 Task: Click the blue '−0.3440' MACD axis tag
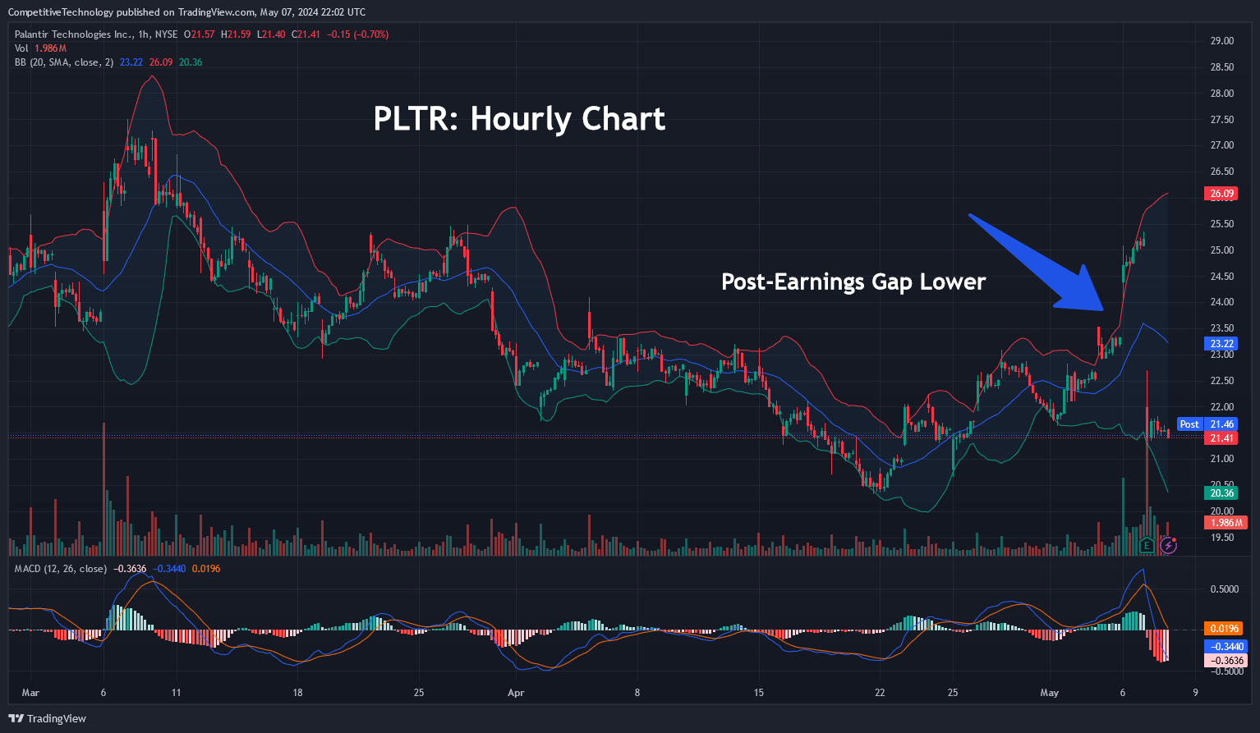(x=1226, y=647)
